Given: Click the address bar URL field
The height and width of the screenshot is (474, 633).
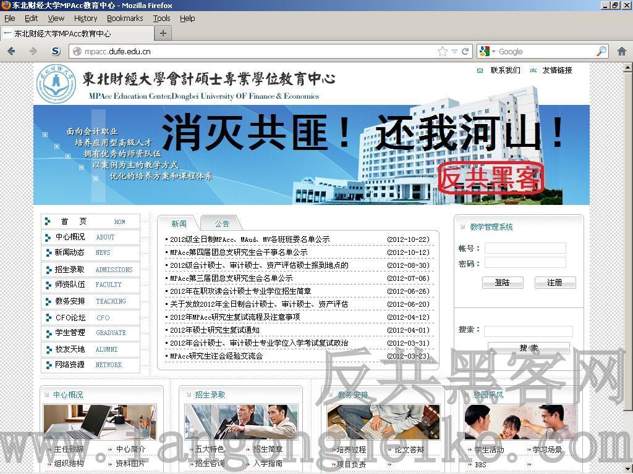Looking at the screenshot, I should (258, 52).
